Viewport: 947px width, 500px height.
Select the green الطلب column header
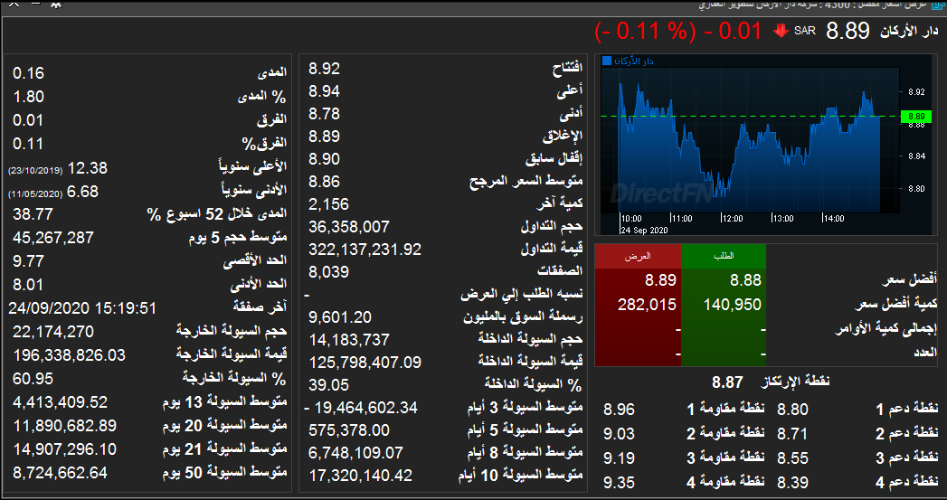coord(724,256)
